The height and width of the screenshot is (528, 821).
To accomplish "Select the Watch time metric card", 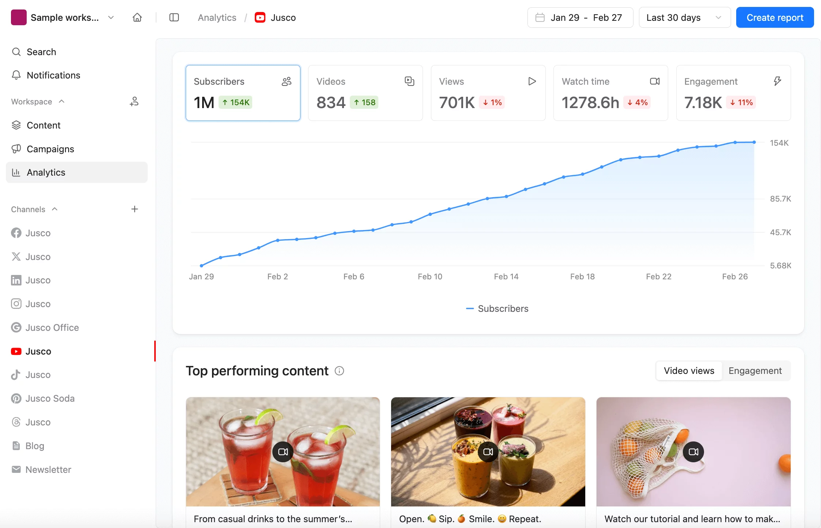I will (x=611, y=93).
